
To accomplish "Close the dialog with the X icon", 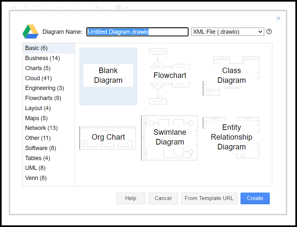I will point(278,18).
